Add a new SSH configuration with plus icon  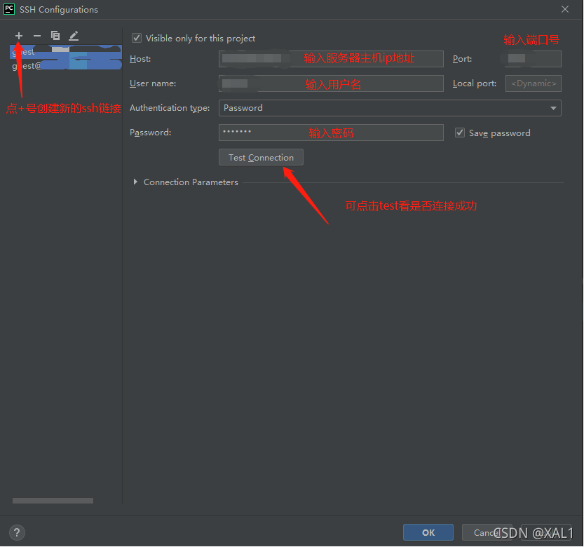tap(19, 36)
